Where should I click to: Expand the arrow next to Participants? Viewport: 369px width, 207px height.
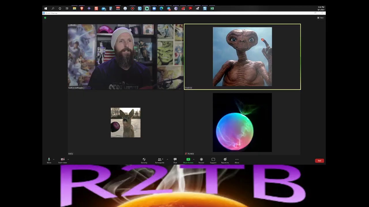167,159
